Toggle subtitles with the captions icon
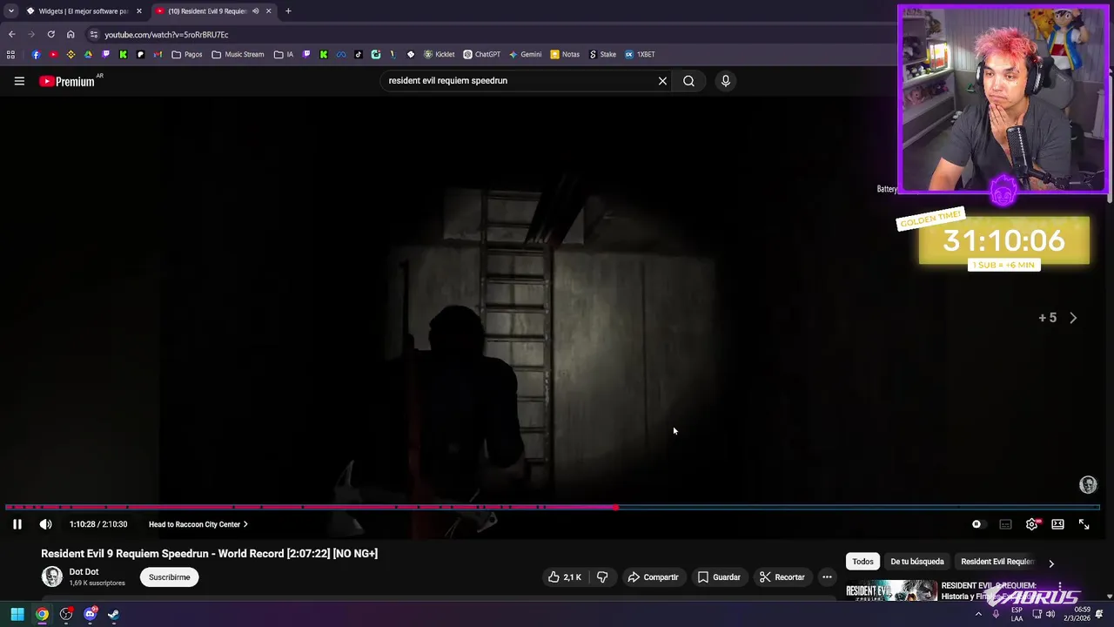The width and height of the screenshot is (1114, 627). pyautogui.click(x=1005, y=524)
